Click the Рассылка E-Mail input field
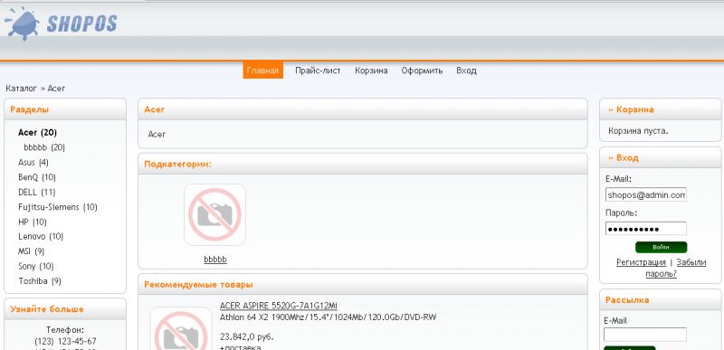The width and height of the screenshot is (724, 350). click(x=645, y=335)
